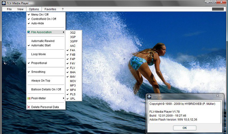Click the Peak-Meter colored bars icon
Screen dimensions: 228x134
29,98
